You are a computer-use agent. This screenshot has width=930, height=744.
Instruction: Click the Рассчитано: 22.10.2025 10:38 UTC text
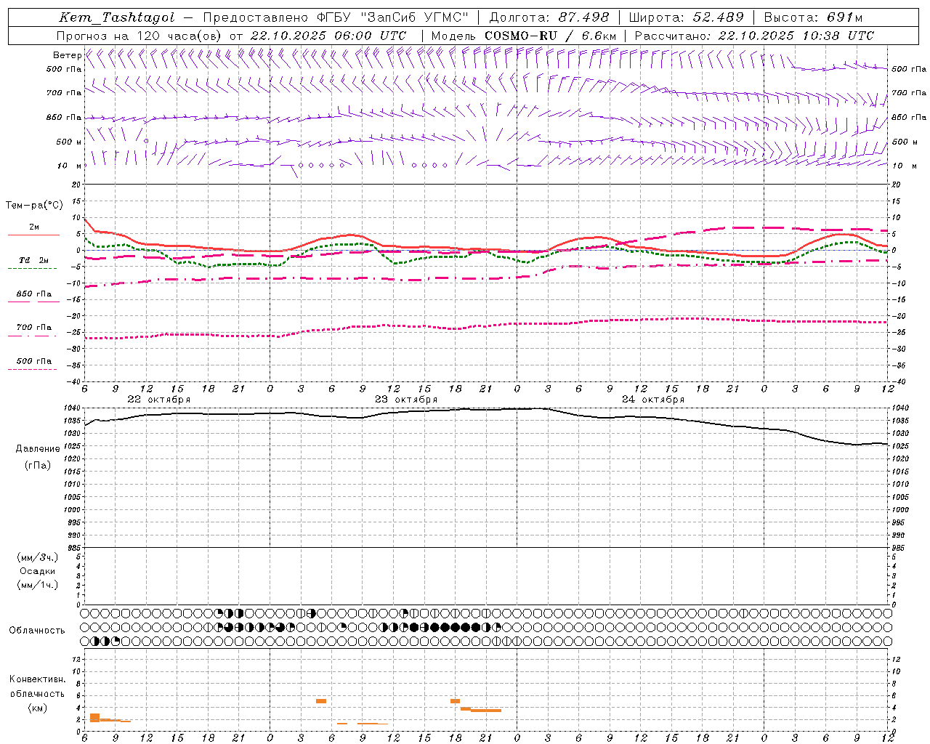[x=754, y=36]
